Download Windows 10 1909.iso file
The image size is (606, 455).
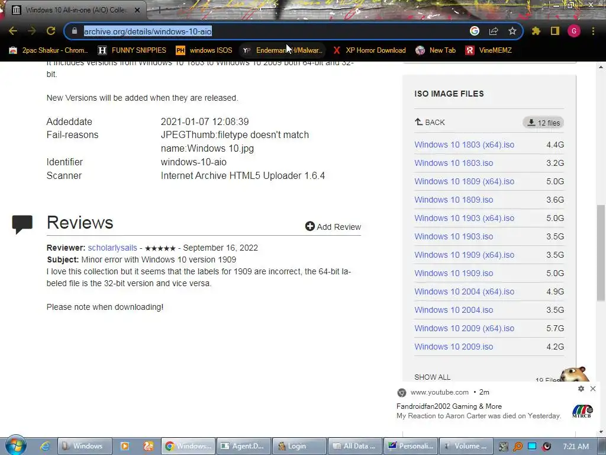point(454,273)
